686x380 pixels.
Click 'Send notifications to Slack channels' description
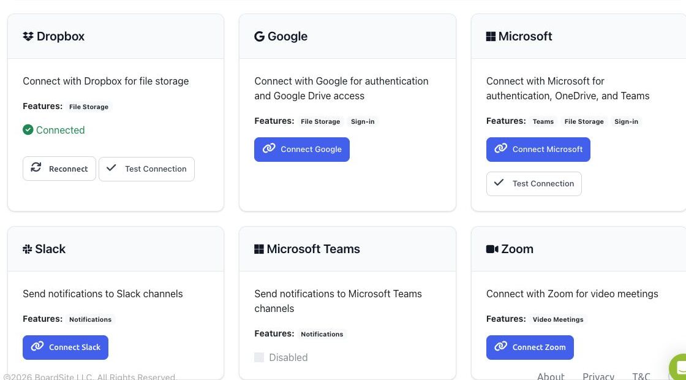click(103, 294)
